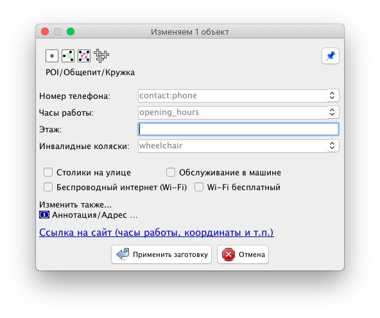Click the wheelchair text field
The image size is (380, 318).
pyautogui.click(x=233, y=146)
